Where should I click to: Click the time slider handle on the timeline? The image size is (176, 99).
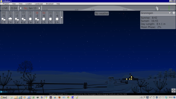158,10
